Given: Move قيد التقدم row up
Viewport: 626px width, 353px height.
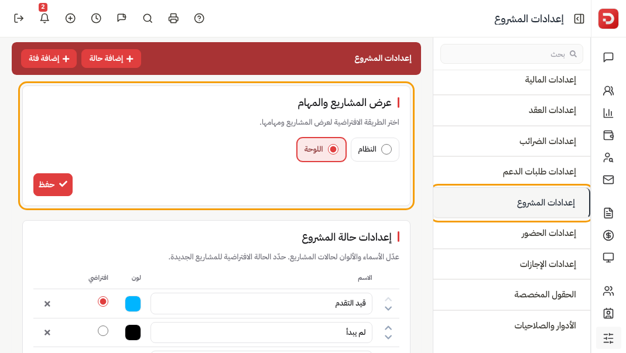Looking at the screenshot, I should point(388,299).
